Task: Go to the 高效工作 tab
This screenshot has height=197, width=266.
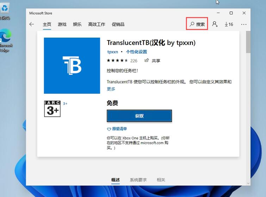Action: [x=97, y=24]
